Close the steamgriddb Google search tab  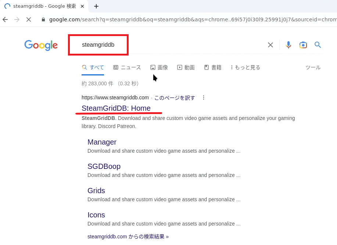point(82,6)
